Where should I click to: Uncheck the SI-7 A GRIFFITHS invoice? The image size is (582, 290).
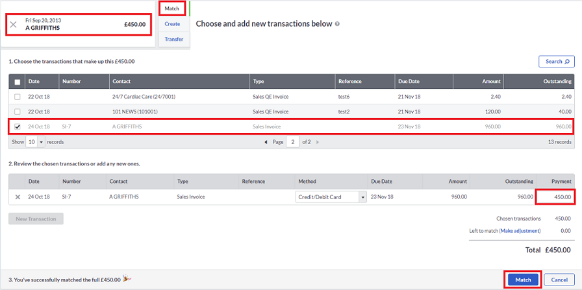[18, 127]
